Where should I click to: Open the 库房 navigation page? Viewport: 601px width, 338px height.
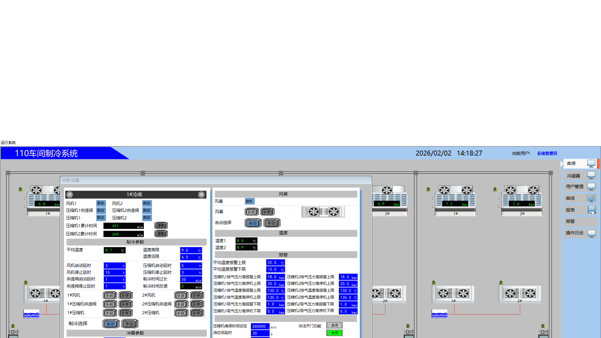coord(571,164)
